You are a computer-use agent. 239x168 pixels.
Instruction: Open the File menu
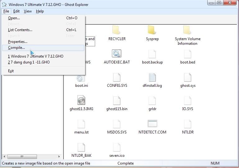(6, 11)
